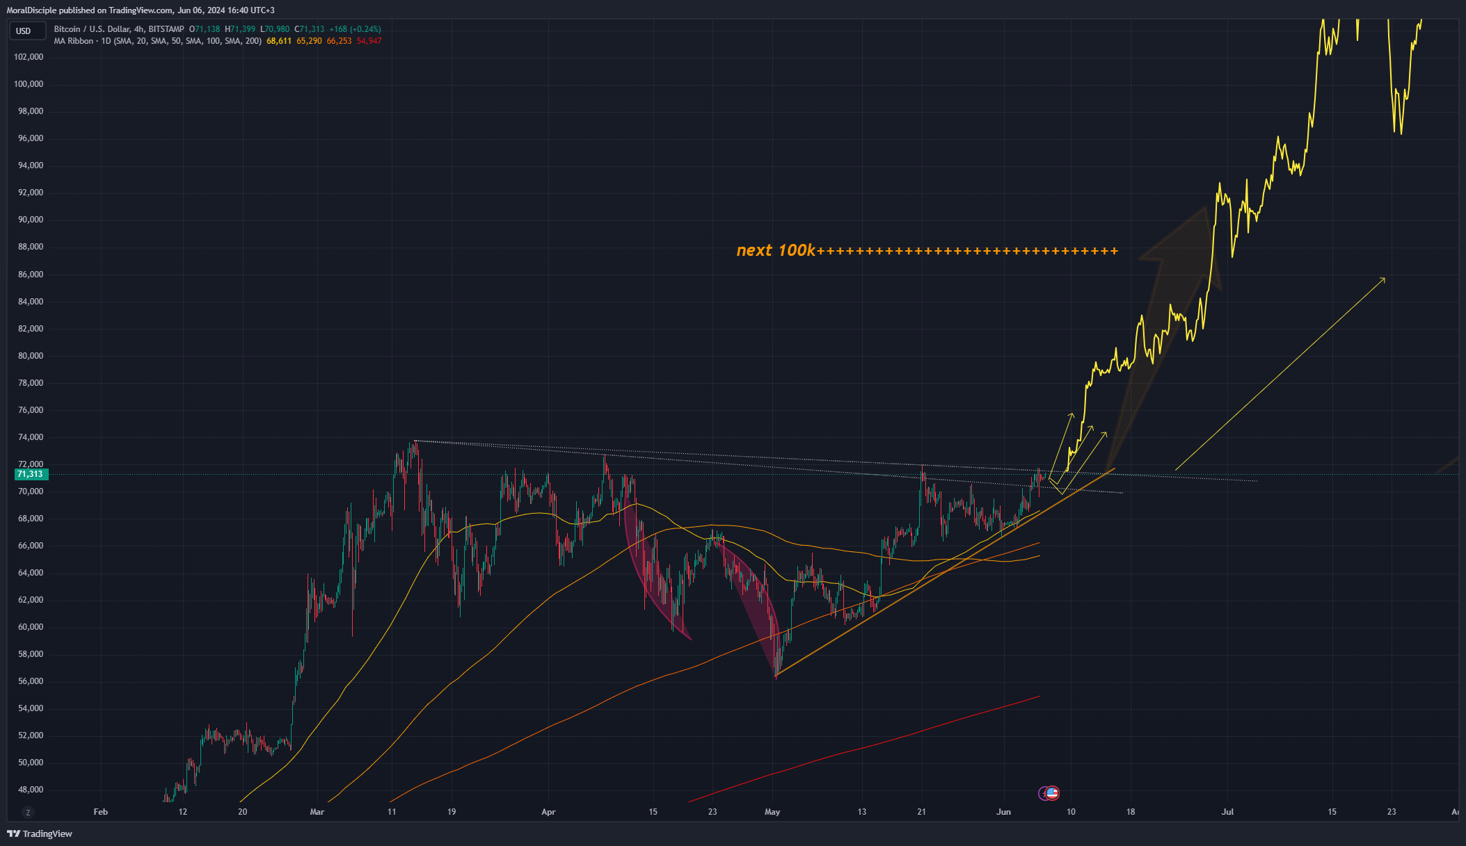Click the 18 date label on time axis

coord(1131,812)
